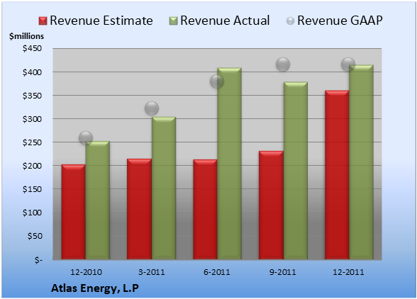The image size is (417, 299).
Task: Click the 'Atlas Energy, L.P' chart title
Action: 95,288
